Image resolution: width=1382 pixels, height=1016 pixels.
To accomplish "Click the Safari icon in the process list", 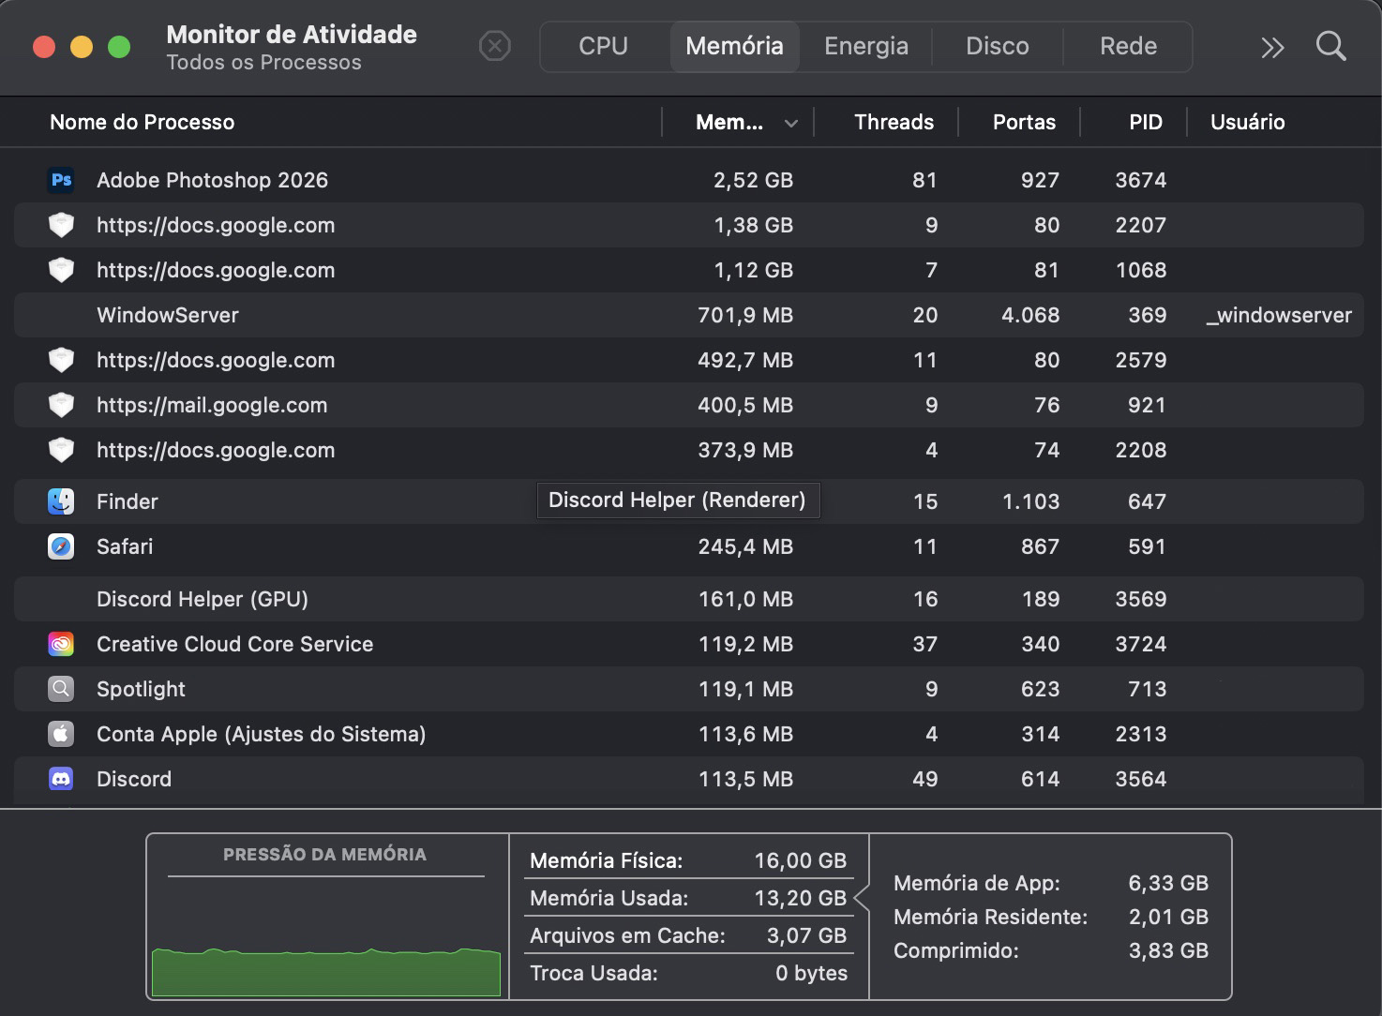I will click(x=61, y=546).
